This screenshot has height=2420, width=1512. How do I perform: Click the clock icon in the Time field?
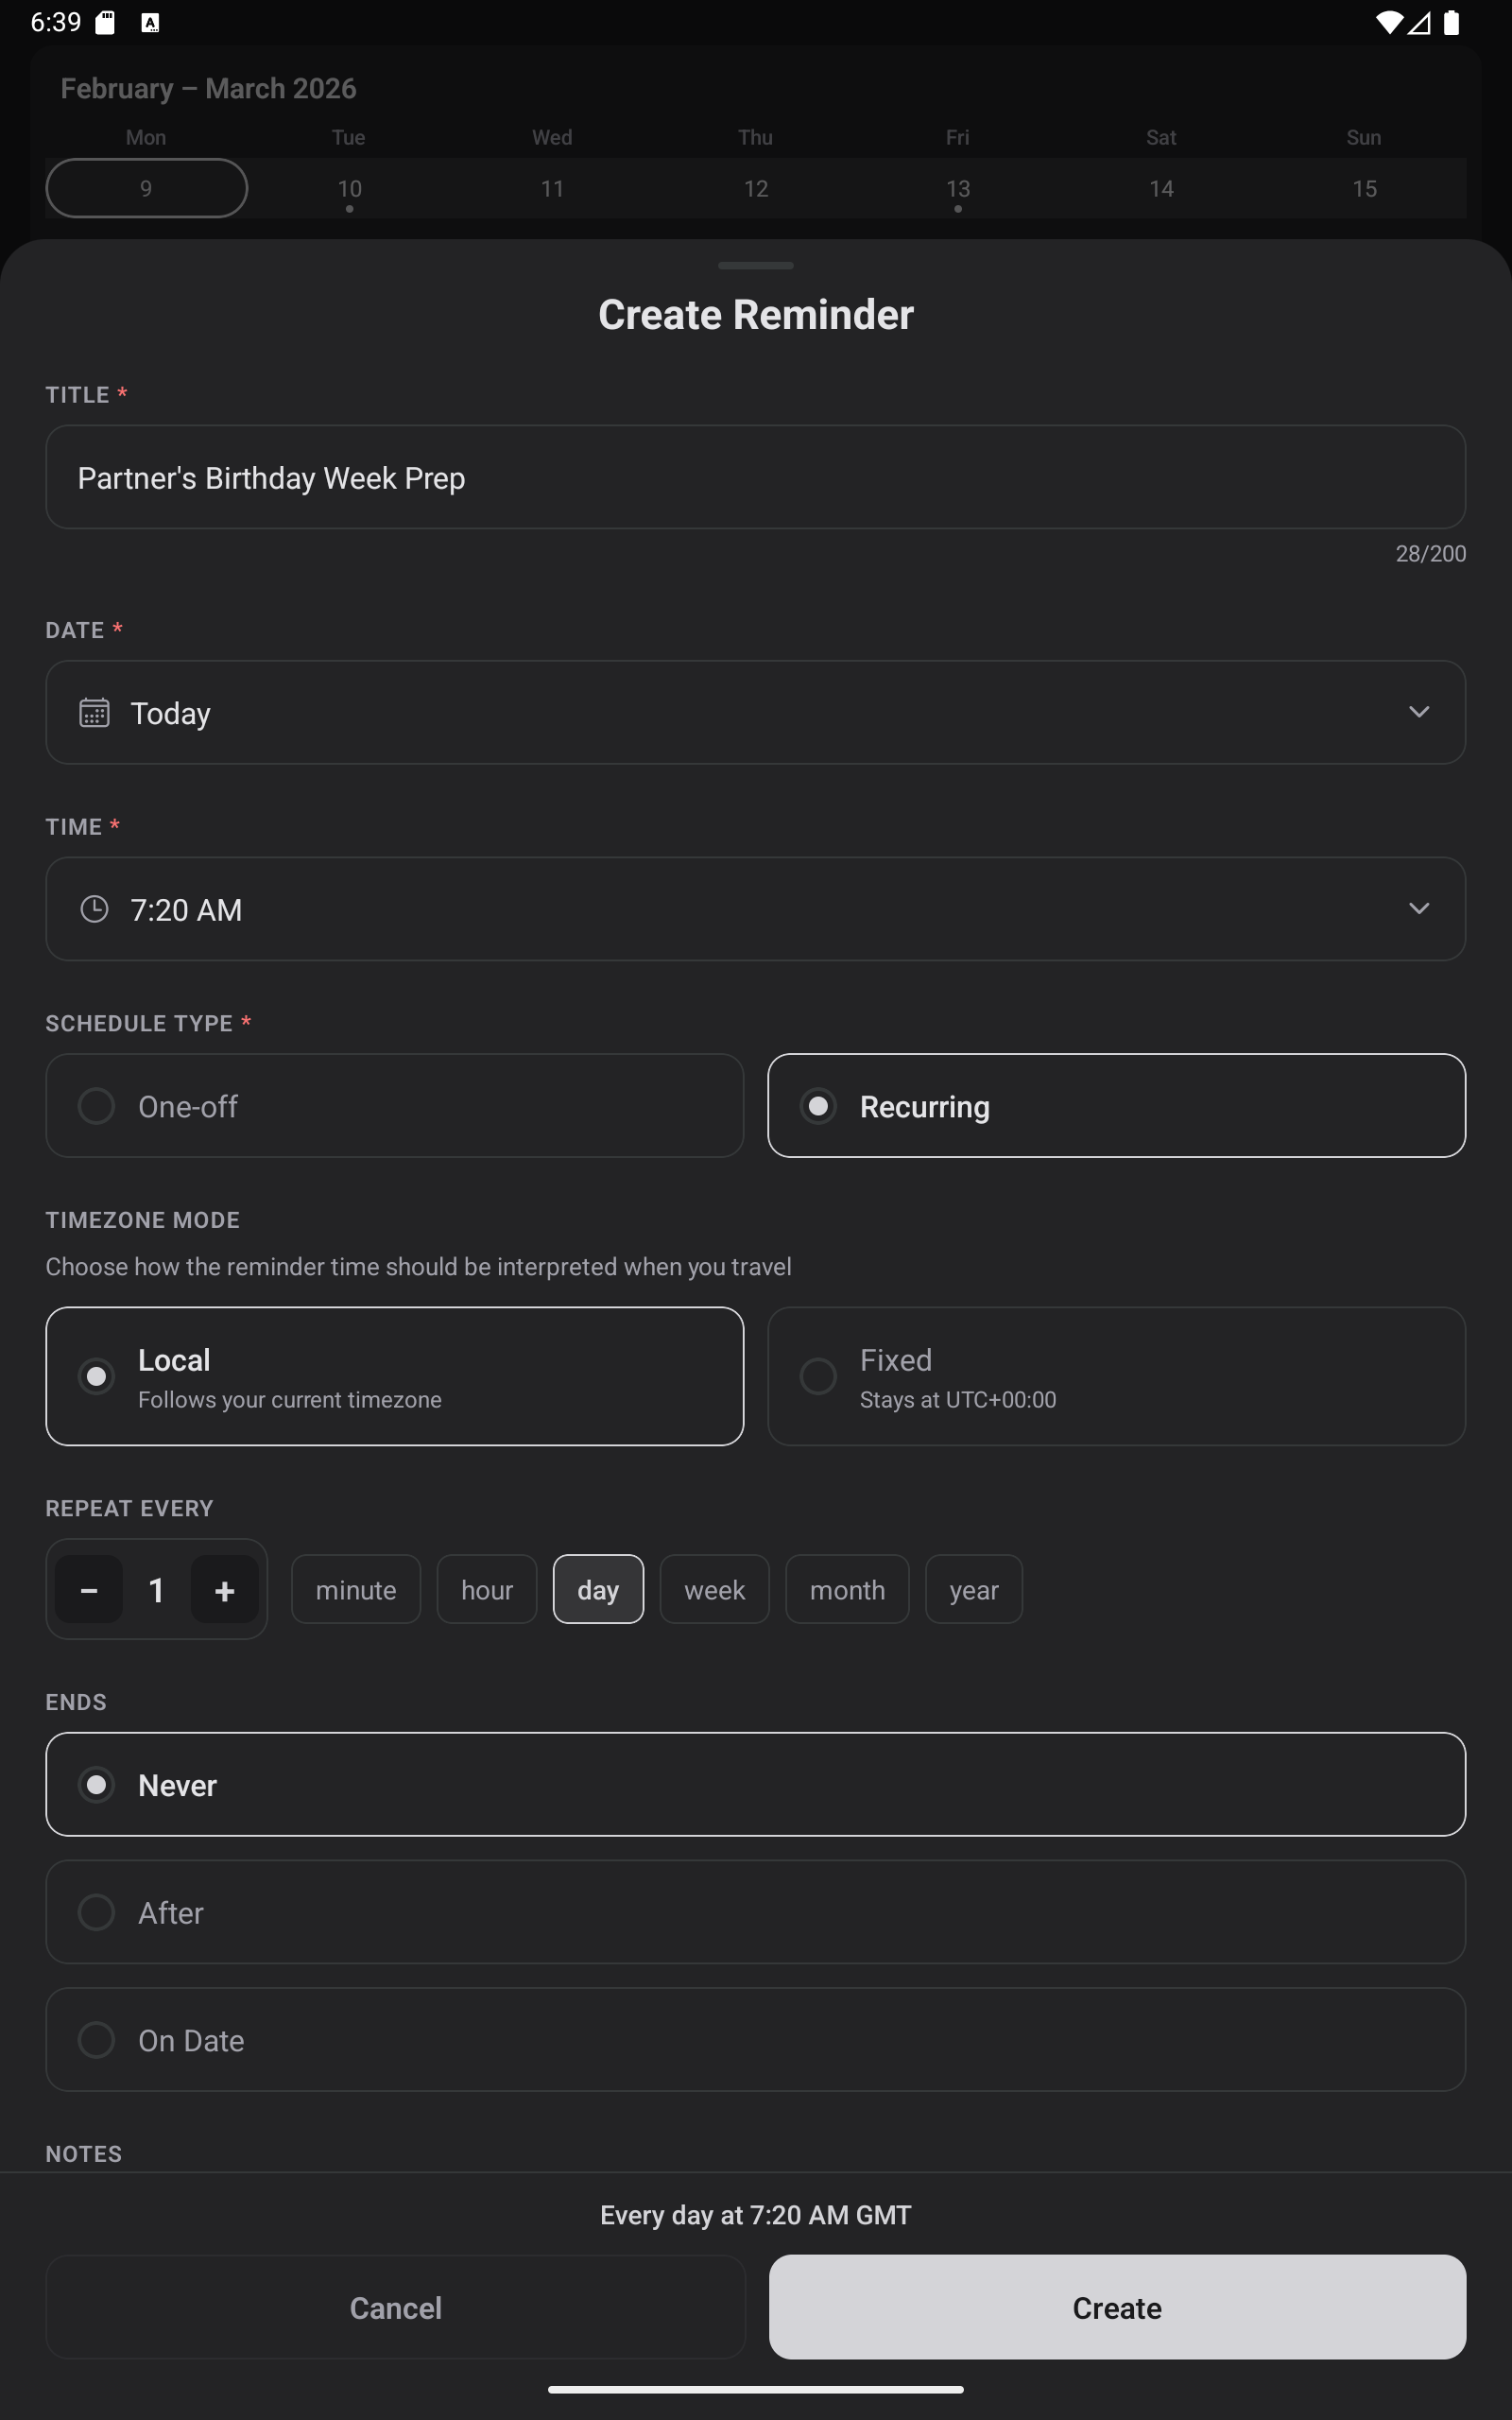[x=94, y=909]
